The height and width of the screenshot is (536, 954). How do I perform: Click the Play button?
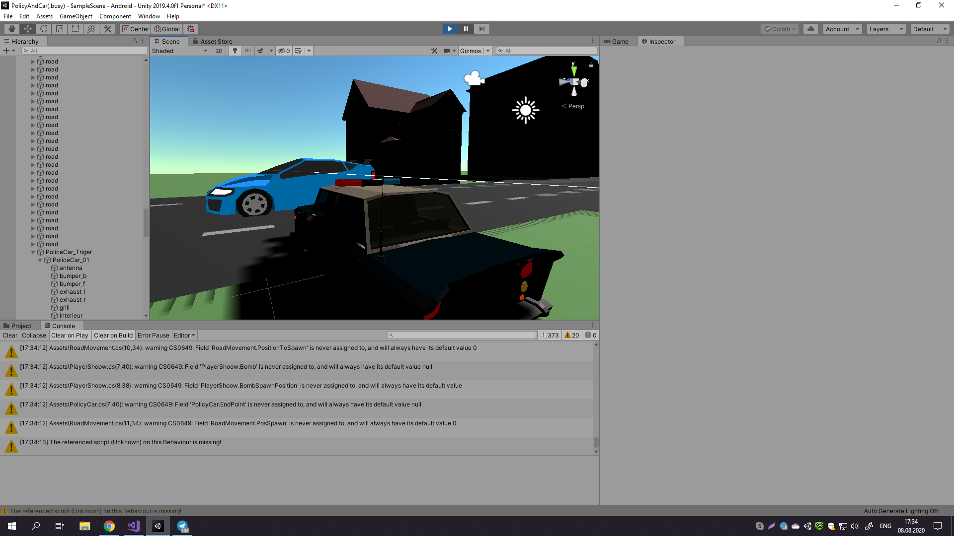pyautogui.click(x=450, y=29)
